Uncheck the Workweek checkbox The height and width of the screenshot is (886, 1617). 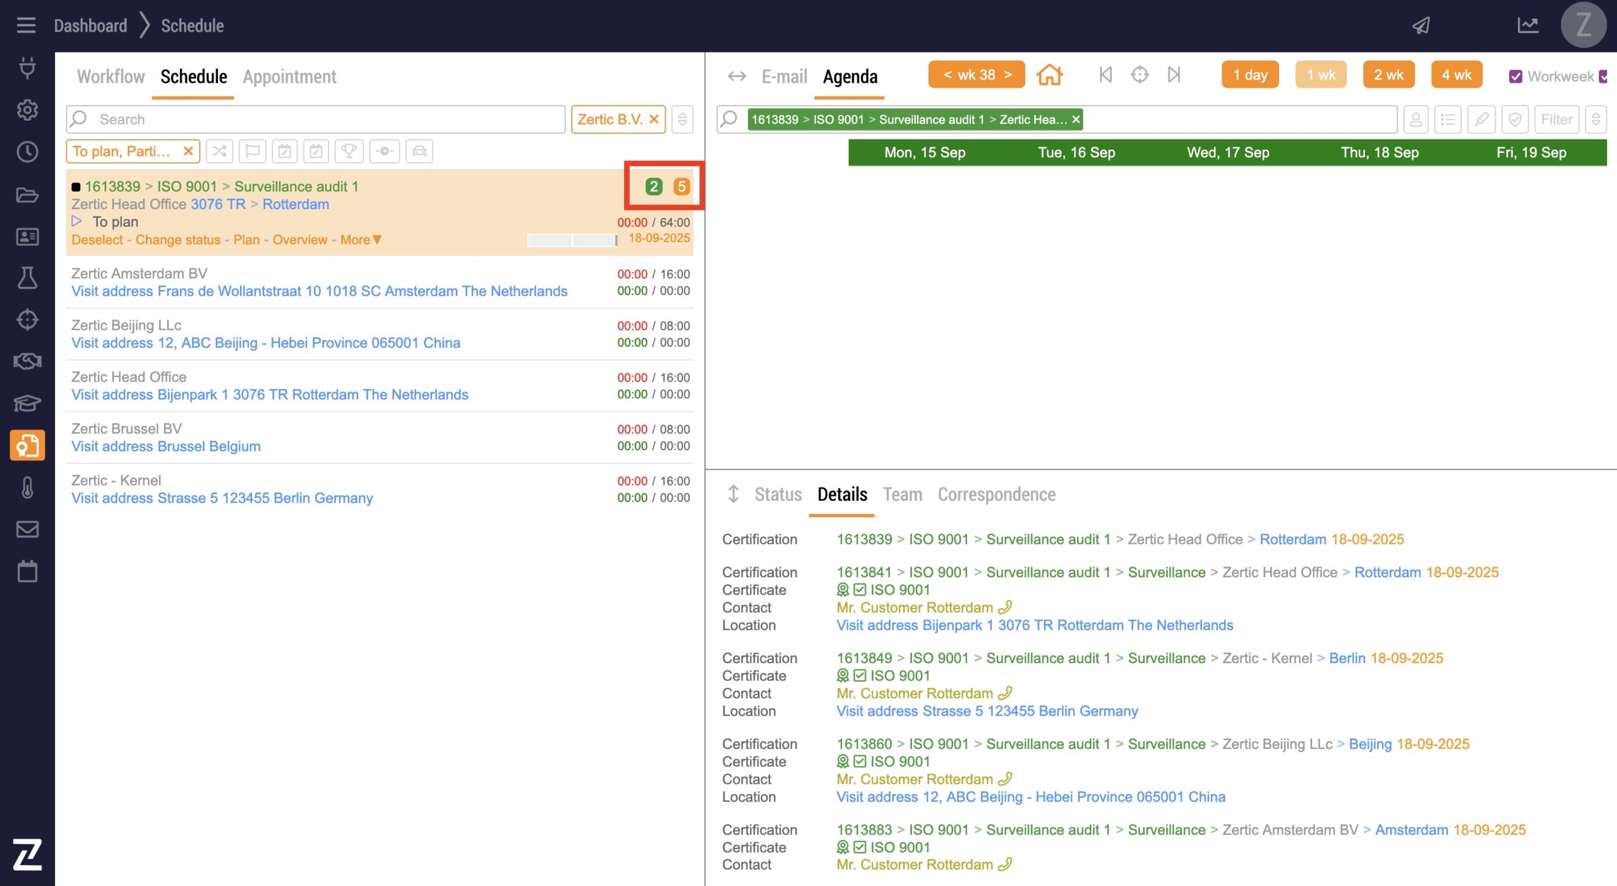[x=1515, y=76]
